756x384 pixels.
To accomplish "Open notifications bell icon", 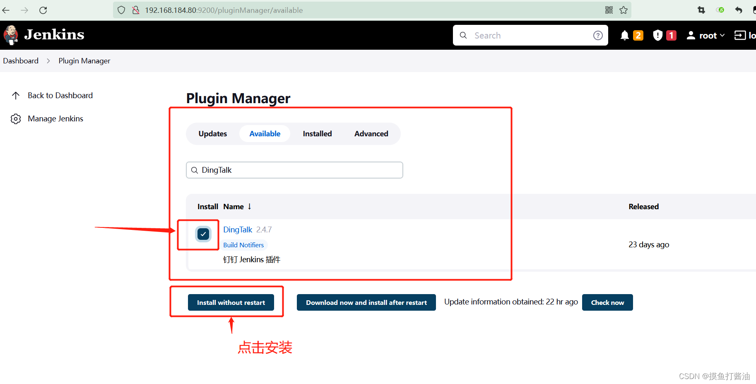I will (625, 36).
